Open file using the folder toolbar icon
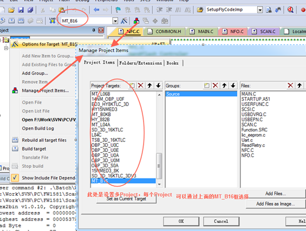Screen dimensions: 306x231 (x=11, y=10)
